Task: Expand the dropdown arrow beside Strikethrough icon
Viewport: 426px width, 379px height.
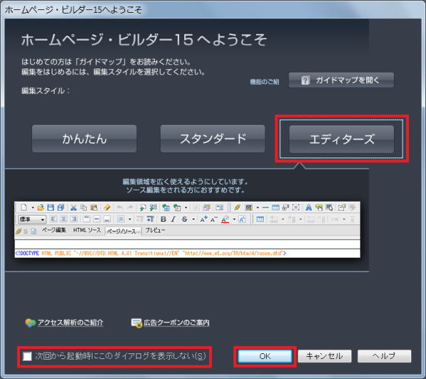Action: coord(193,219)
